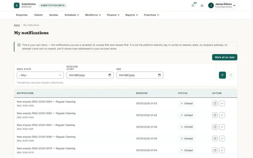The width and height of the screenshot is (253, 158).
Task: Click the Action column header
Action: (x=217, y=93)
